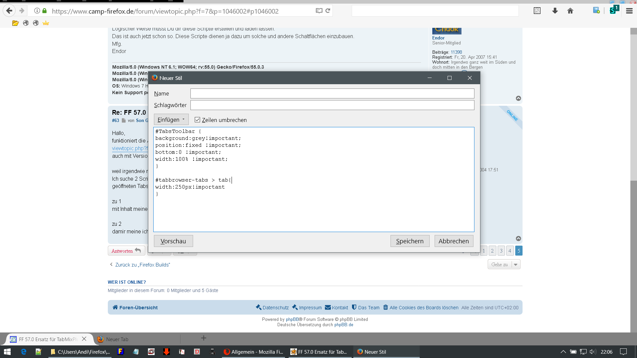Open a new tab with plus button
Viewport: 637px width, 358px height.
pyautogui.click(x=204, y=338)
